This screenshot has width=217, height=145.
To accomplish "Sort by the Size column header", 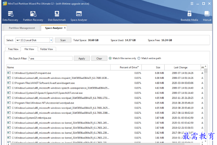I will (153, 68).
